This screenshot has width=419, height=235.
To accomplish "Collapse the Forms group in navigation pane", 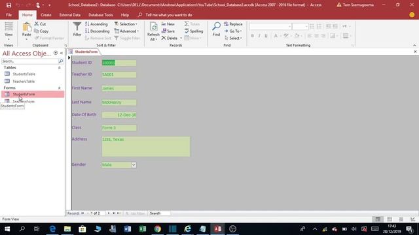I will click(60, 88).
